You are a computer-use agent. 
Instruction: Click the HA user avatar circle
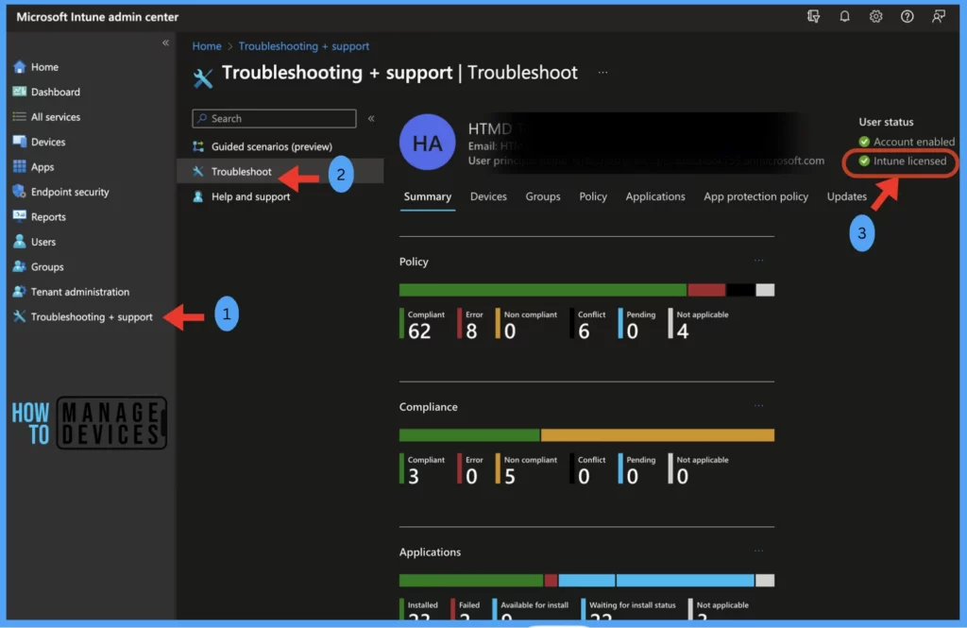tap(428, 143)
